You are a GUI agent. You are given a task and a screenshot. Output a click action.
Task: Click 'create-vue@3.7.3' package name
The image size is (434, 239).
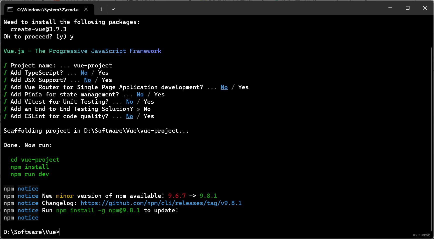39,29
